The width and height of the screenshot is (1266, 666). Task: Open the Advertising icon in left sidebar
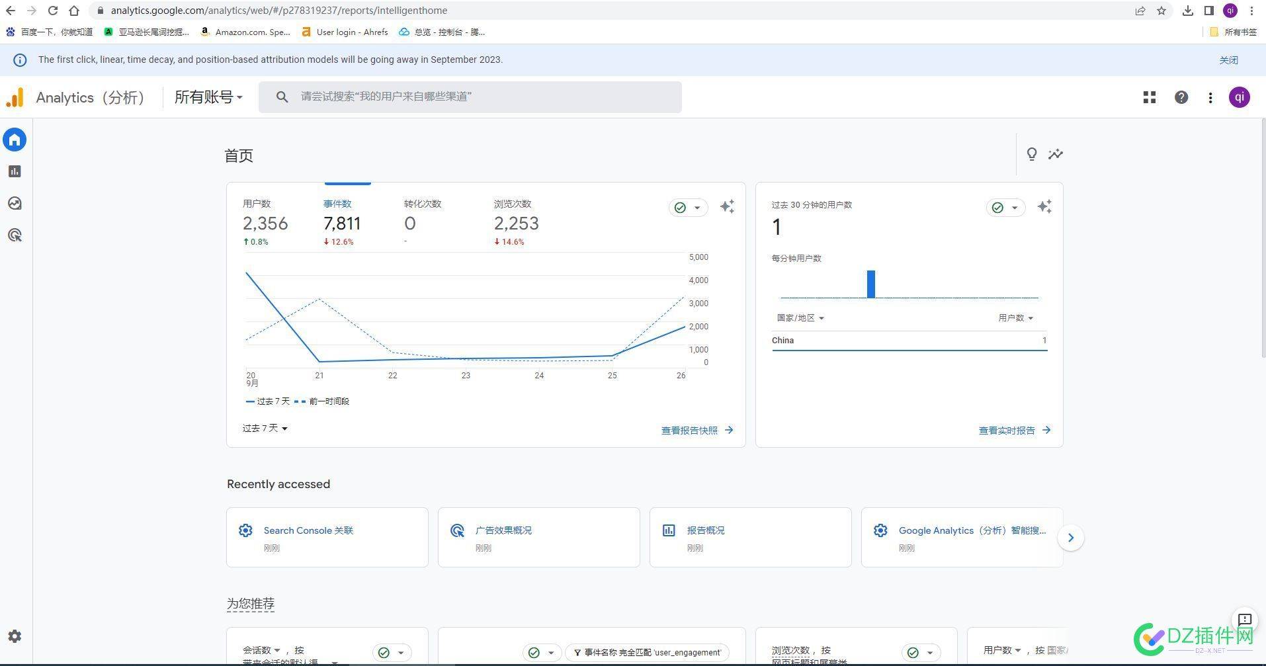(x=15, y=235)
